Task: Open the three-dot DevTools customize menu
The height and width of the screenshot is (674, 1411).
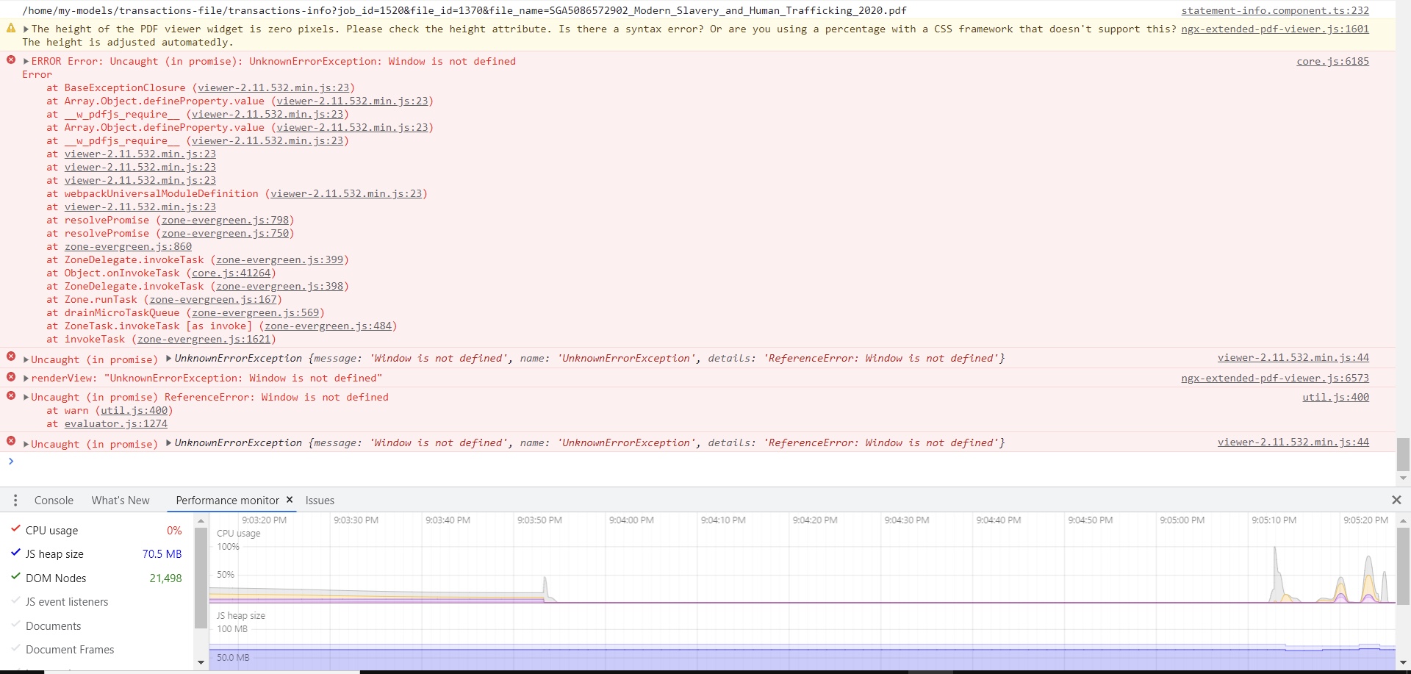Action: click(15, 500)
